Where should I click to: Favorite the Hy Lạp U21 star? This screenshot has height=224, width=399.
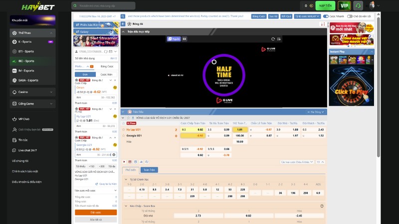click(x=124, y=129)
